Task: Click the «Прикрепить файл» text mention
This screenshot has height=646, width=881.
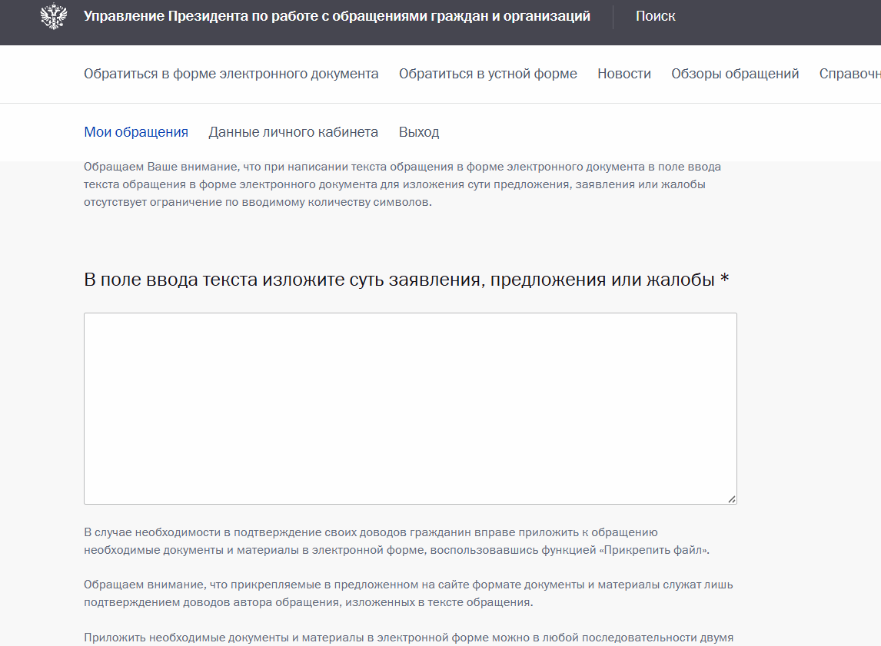Action: [653, 550]
